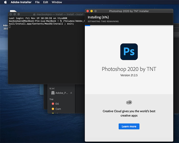
Task: Minimize the Photoshop 2020 installer window
Action: [92, 11]
